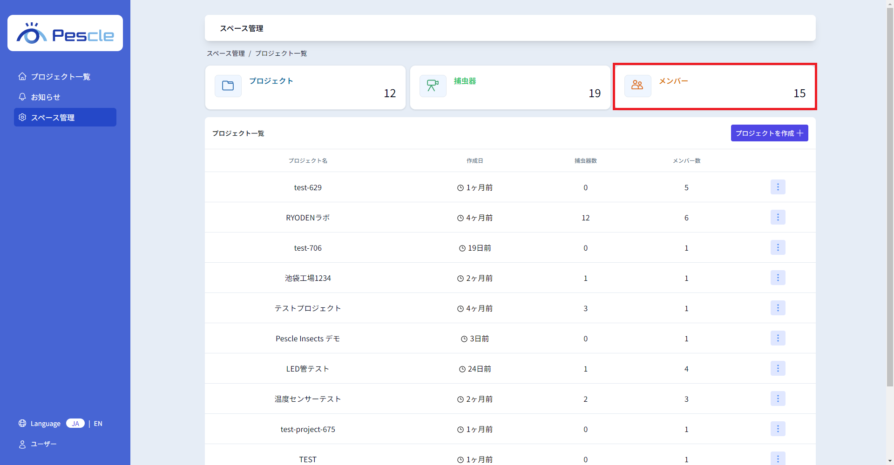Click スペース管理 breadcrumb link
The image size is (894, 465).
tap(226, 53)
